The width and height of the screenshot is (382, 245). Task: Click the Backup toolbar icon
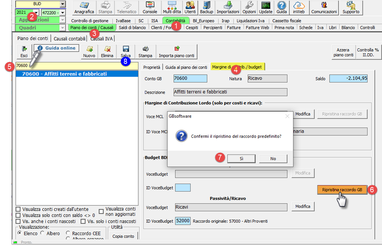pyautogui.click(x=207, y=8)
